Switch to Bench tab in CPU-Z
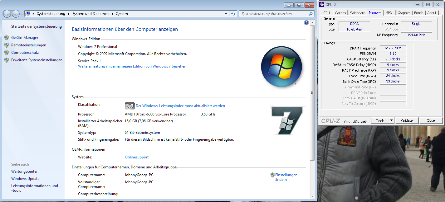445x202 pixels. click(x=419, y=13)
